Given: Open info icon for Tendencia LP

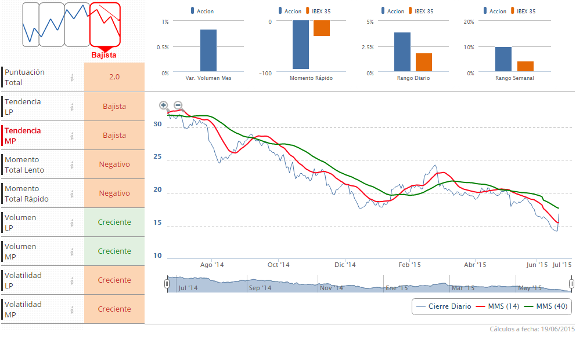Looking at the screenshot, I should click(x=72, y=107).
